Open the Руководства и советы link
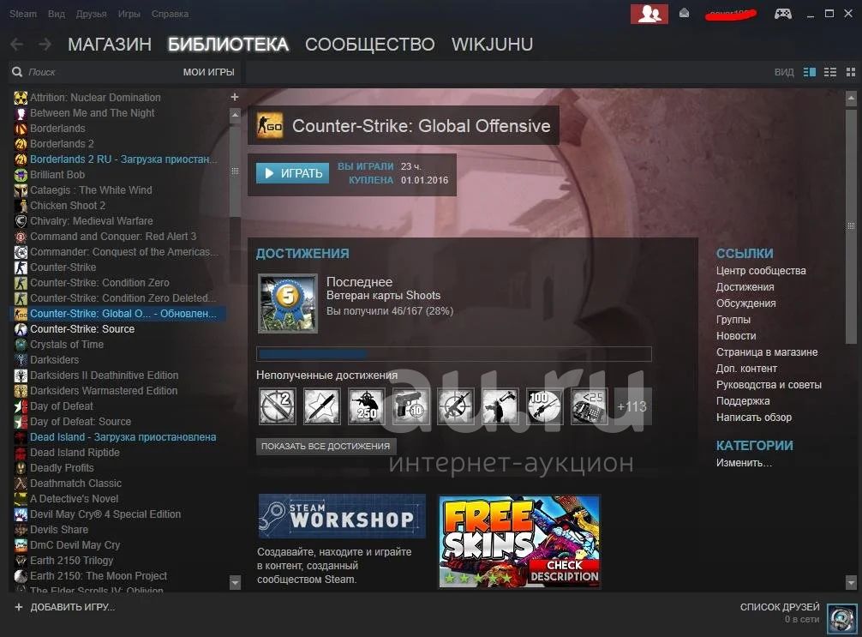The image size is (862, 637). (x=769, y=384)
